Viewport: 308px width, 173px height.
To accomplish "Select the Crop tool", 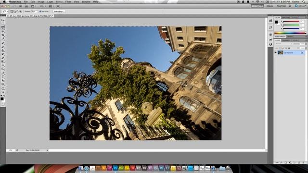I will point(3,35).
